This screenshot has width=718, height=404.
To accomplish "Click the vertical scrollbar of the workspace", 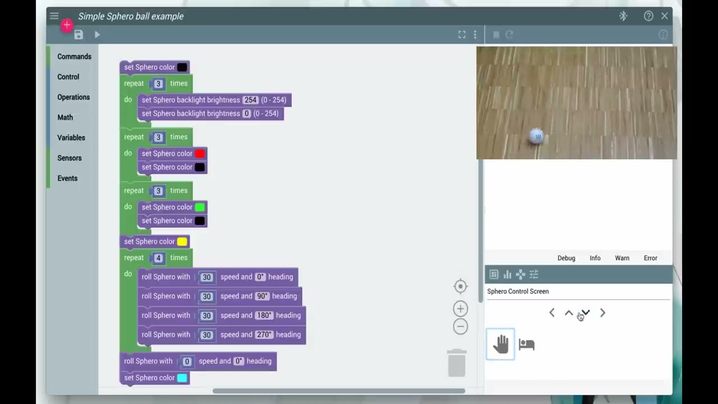I will click(x=480, y=174).
